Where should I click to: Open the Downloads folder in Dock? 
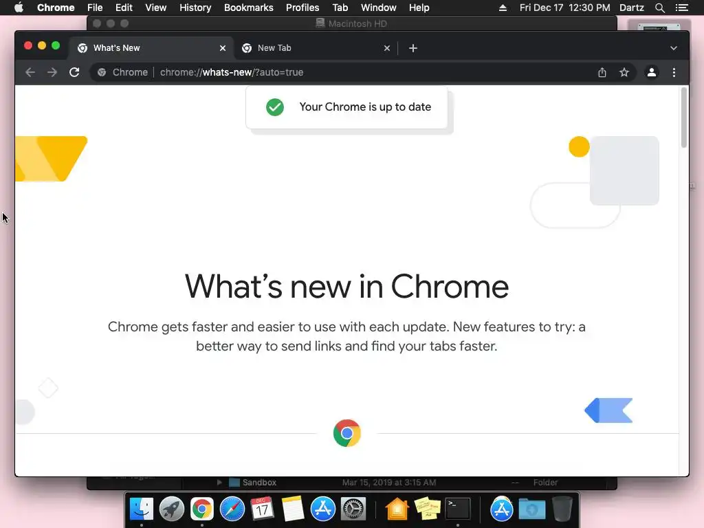tap(532, 509)
